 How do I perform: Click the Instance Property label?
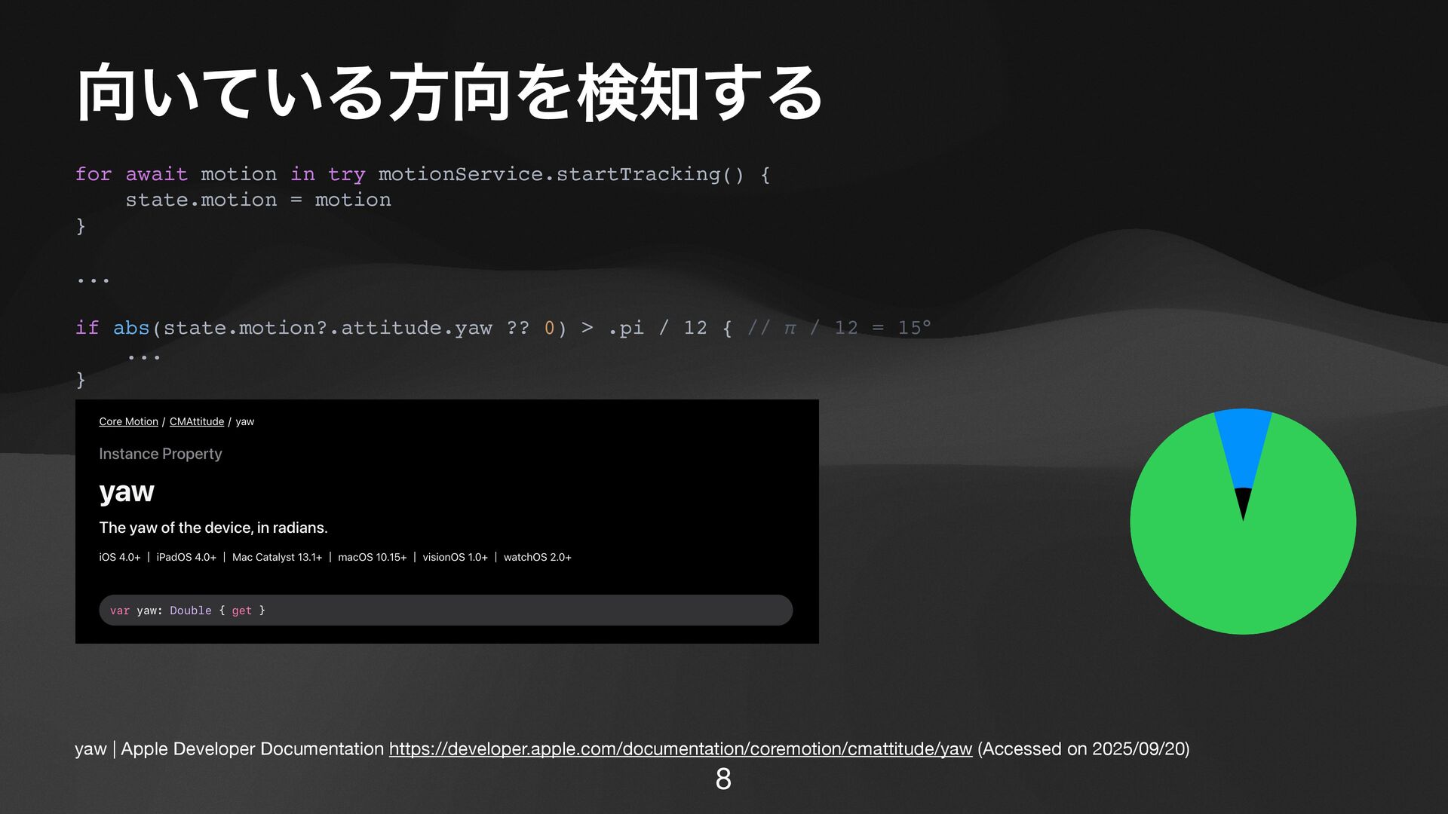(x=160, y=454)
